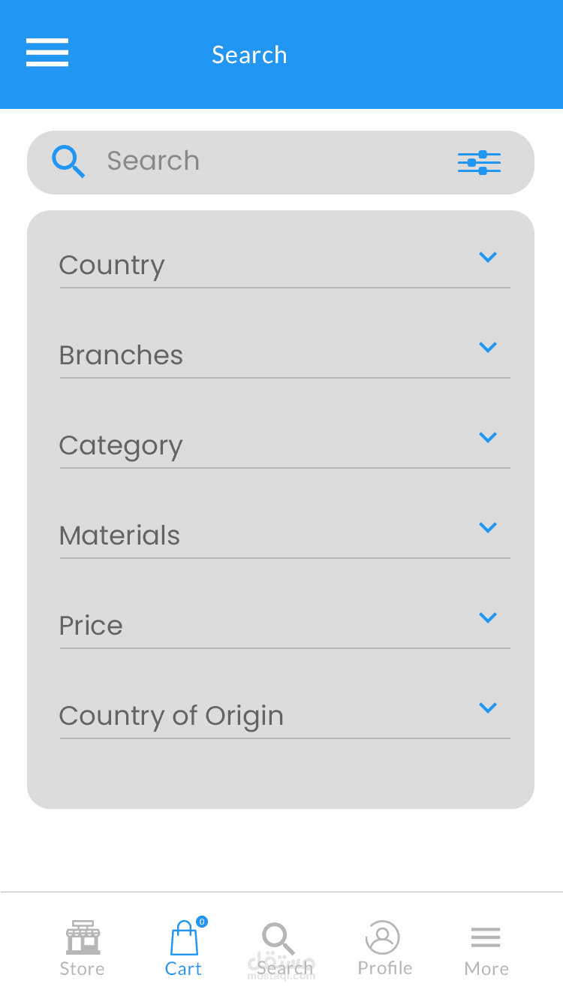This screenshot has height=1002, width=563.
Task: Expand the Branches dropdown chevron
Action: 488,348
